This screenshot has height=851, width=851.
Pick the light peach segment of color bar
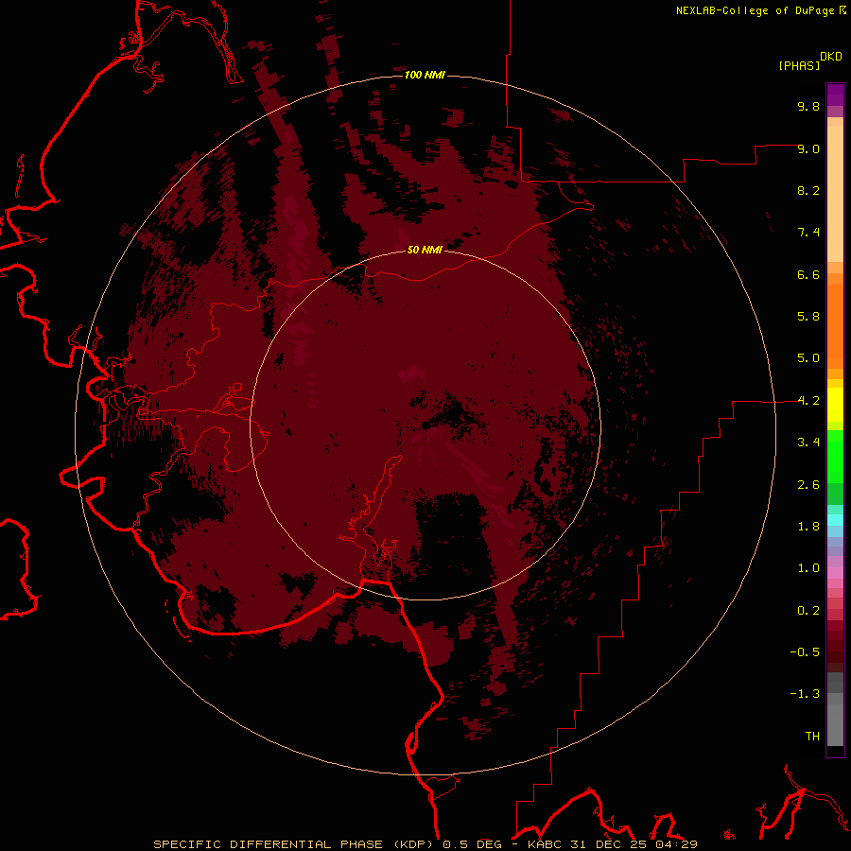[835, 193]
